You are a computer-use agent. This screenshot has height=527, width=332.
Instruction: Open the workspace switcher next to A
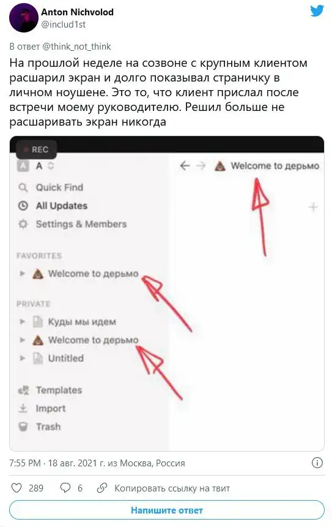(x=51, y=165)
